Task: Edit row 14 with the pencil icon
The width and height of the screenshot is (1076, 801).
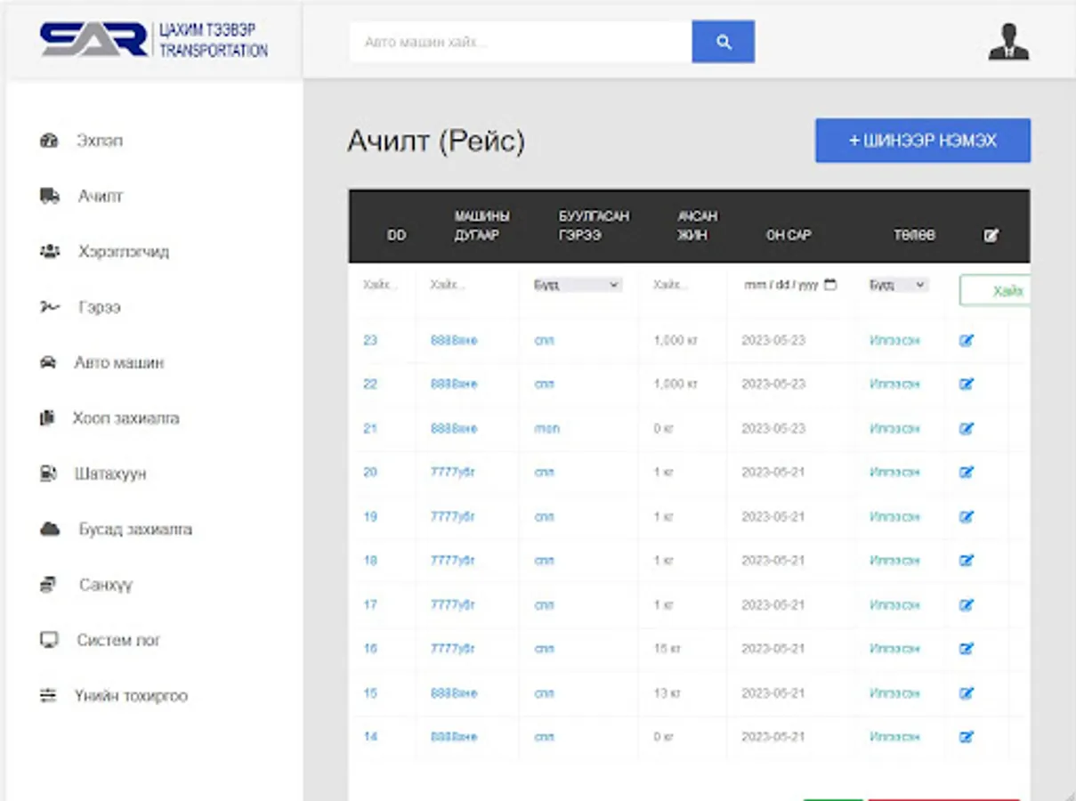Action: (x=967, y=737)
